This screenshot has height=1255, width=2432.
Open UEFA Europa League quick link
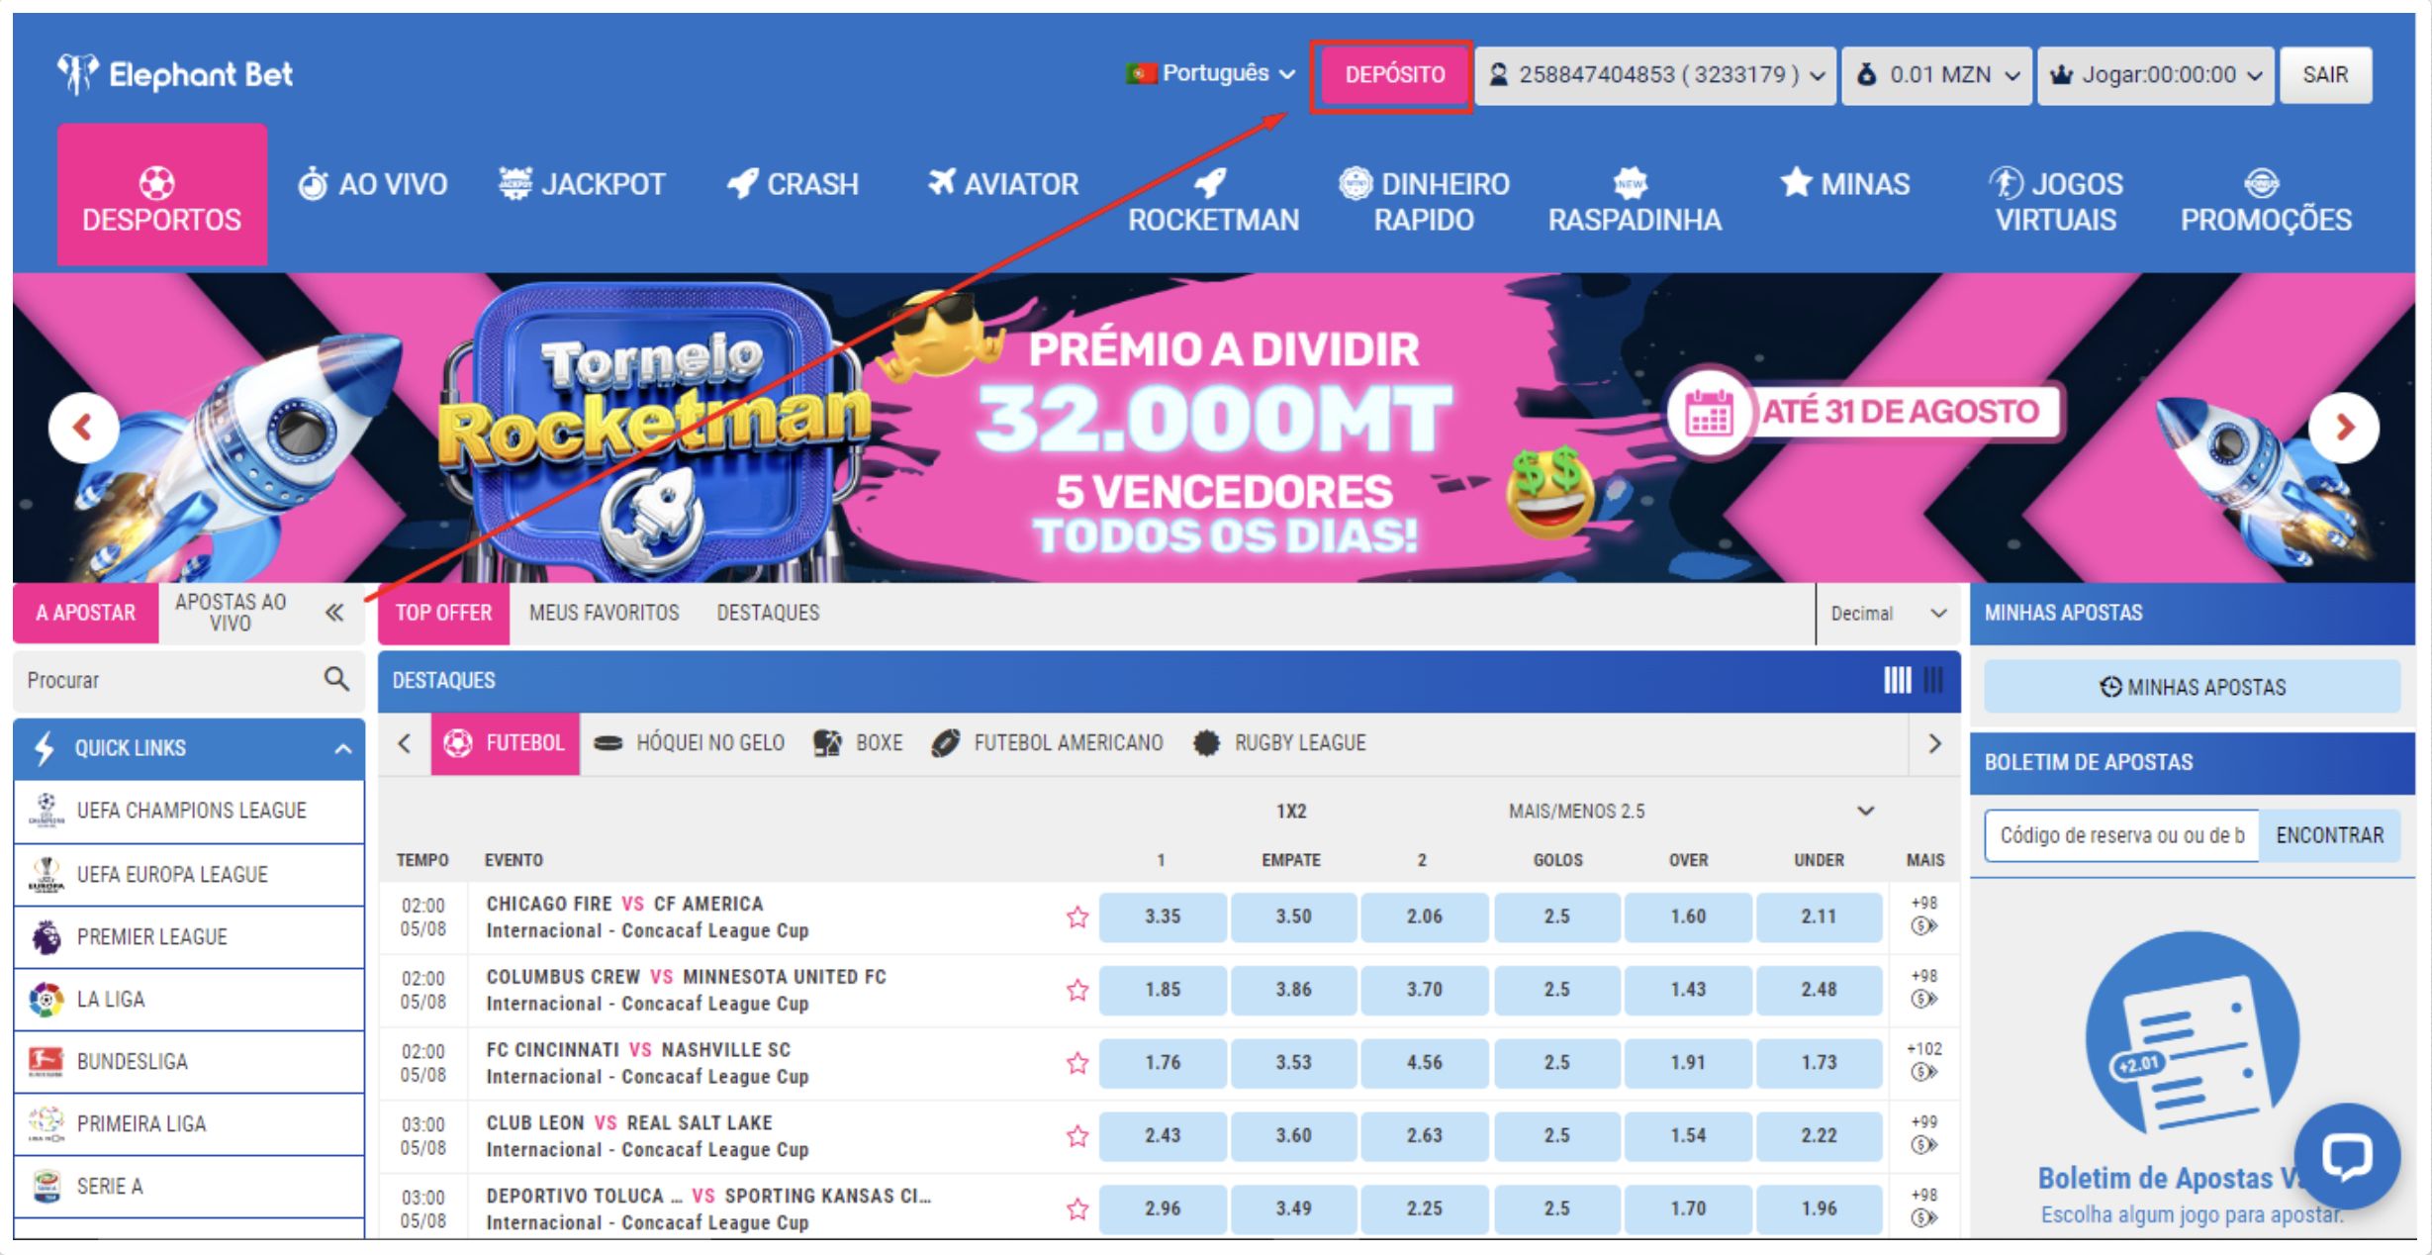(189, 875)
